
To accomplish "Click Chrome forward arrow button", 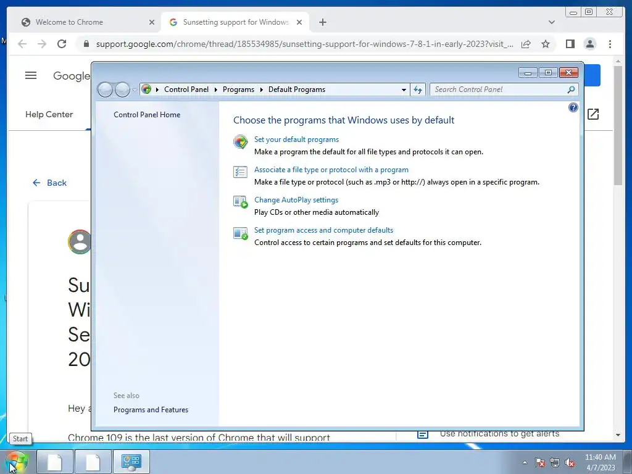I will click(x=42, y=44).
